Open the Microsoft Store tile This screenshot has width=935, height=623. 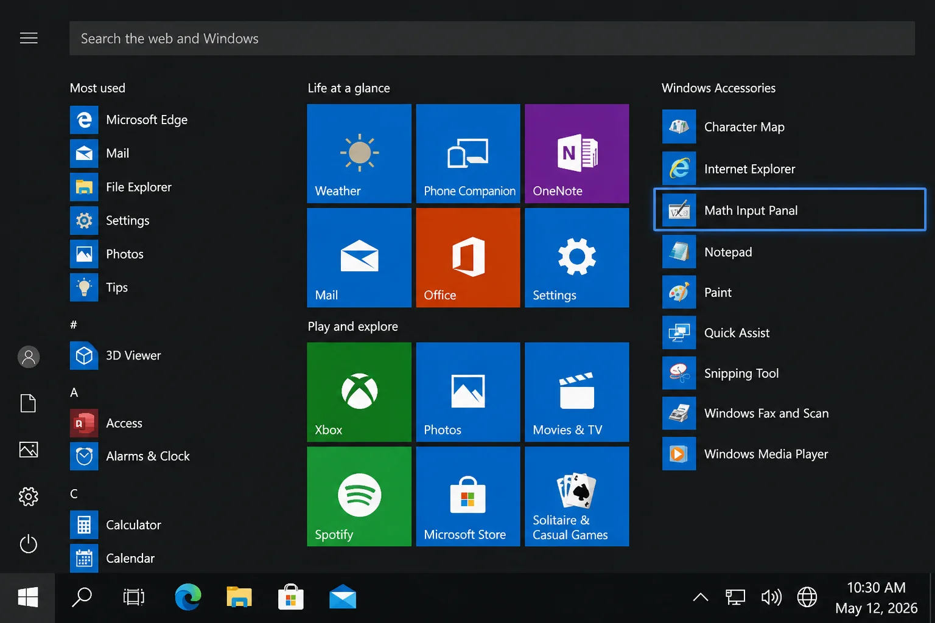point(468,496)
